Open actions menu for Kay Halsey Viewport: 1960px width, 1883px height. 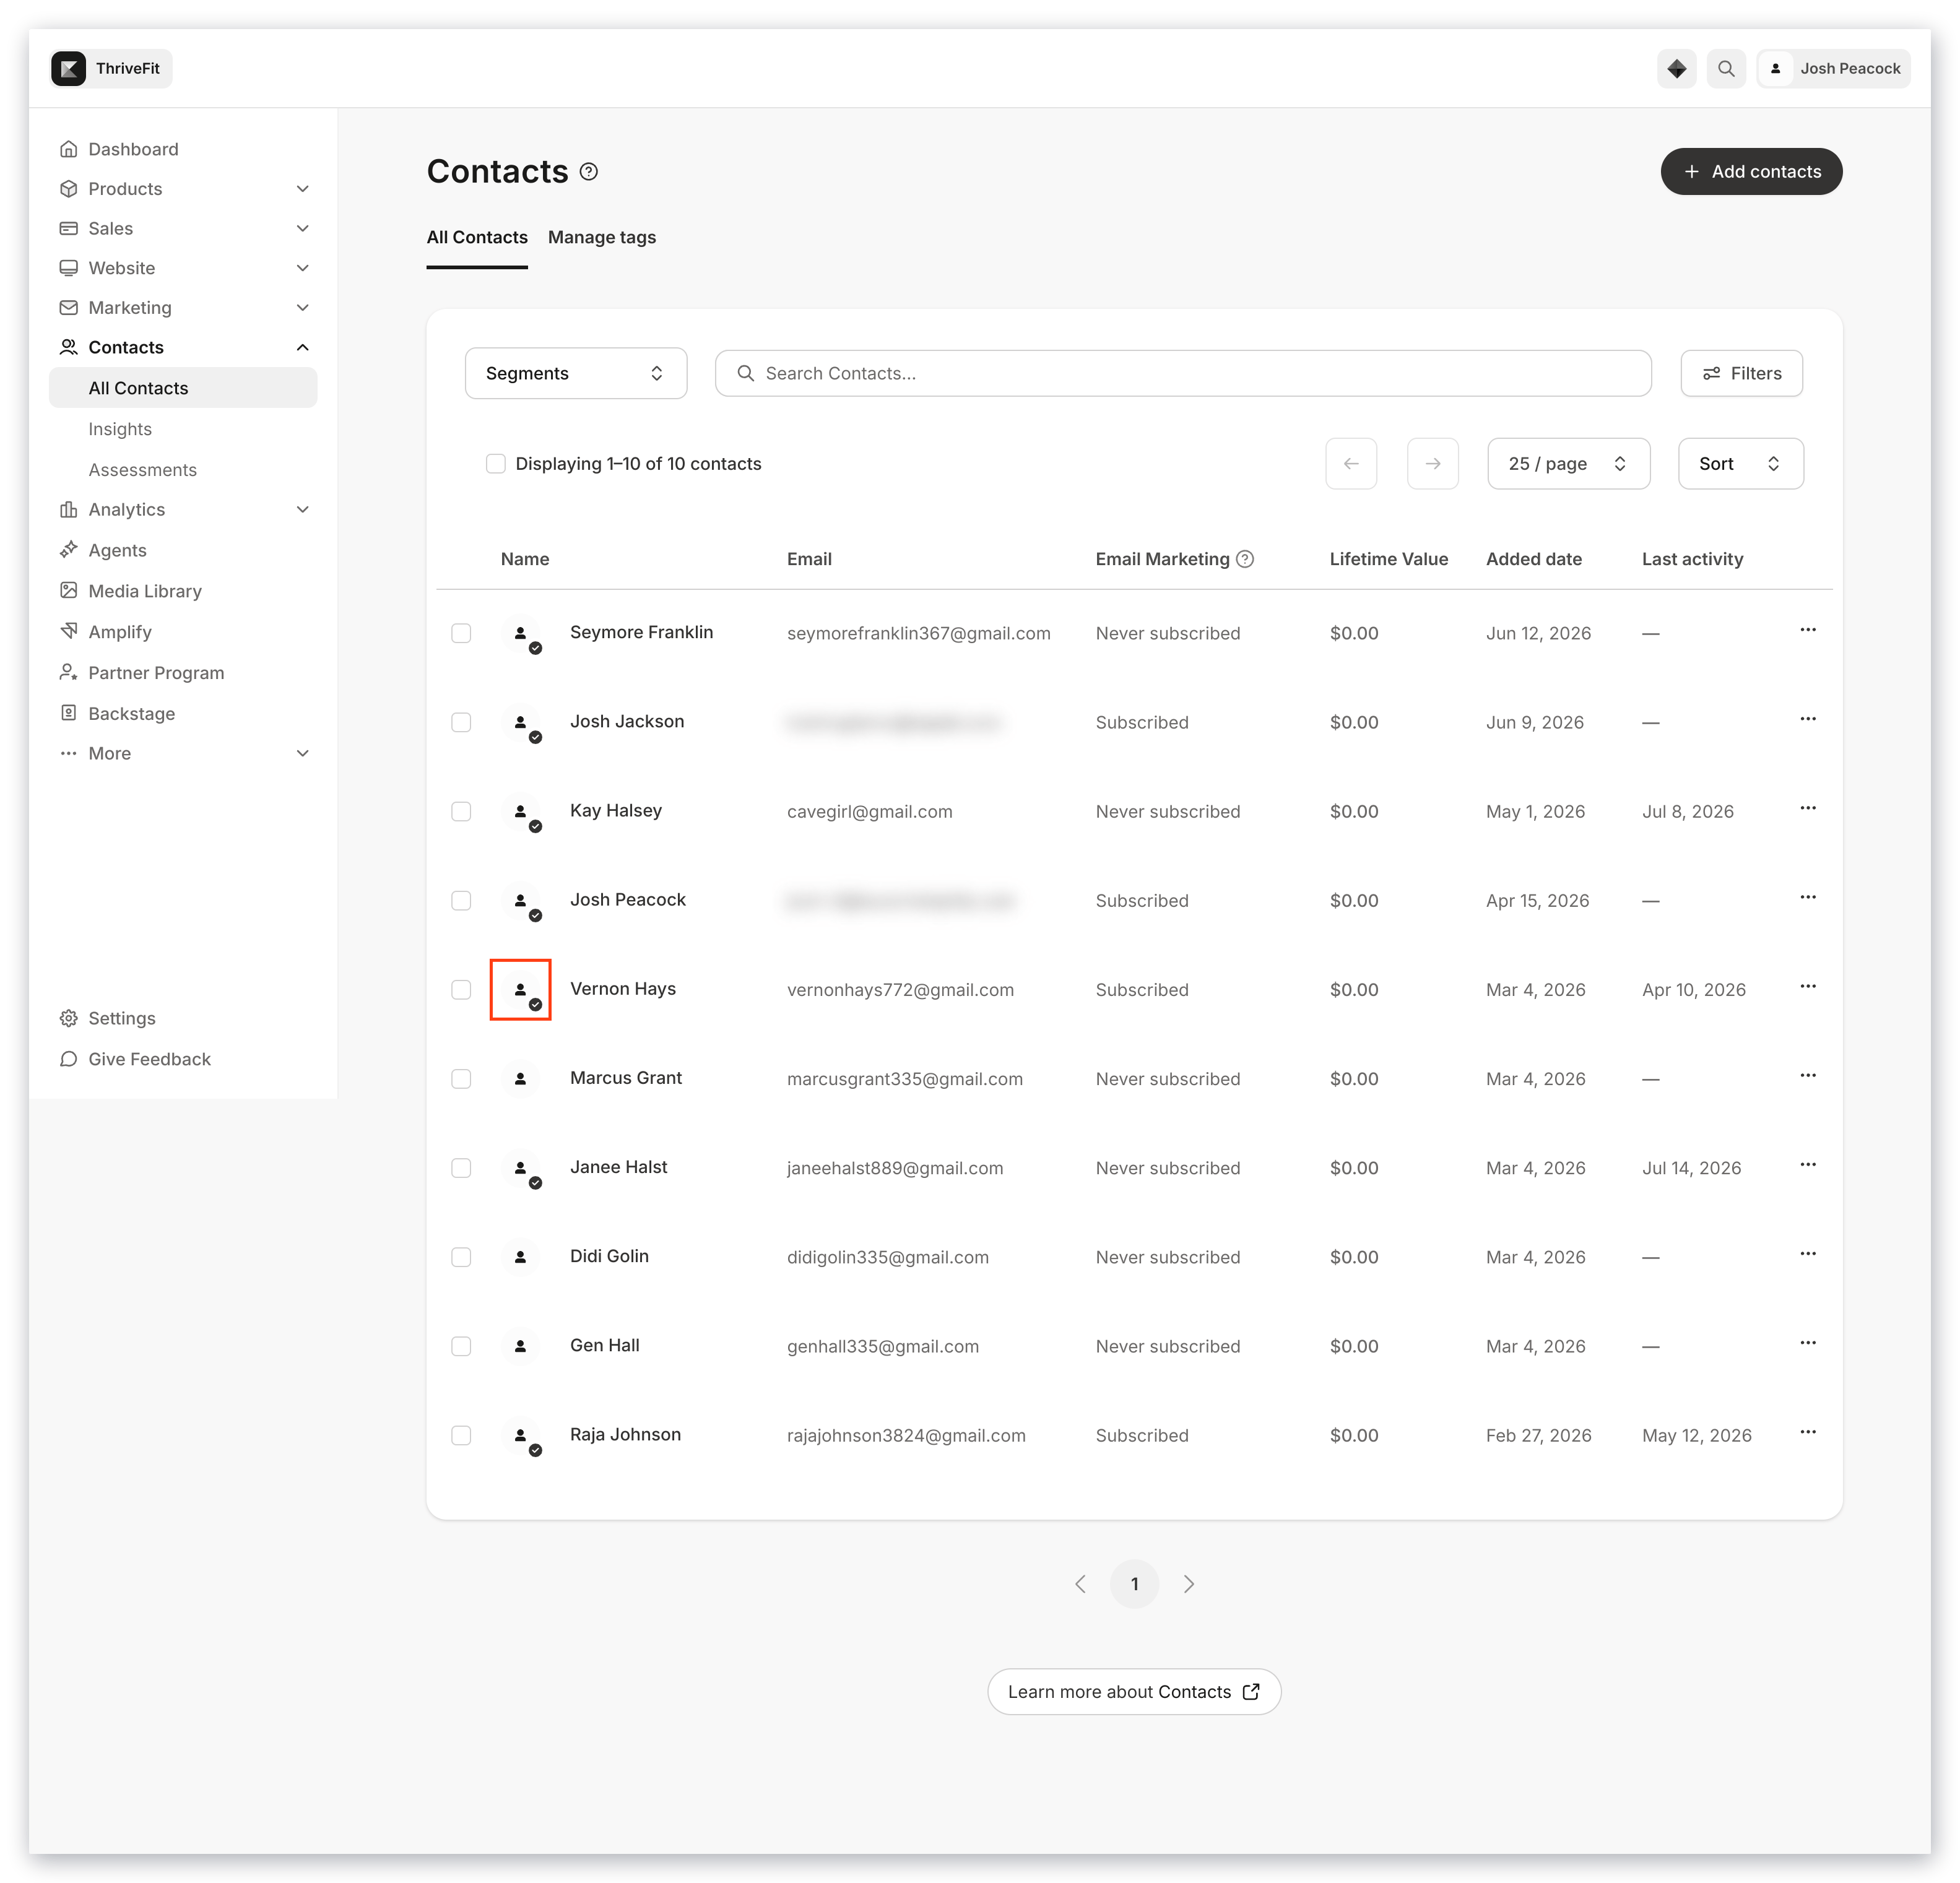(1808, 808)
